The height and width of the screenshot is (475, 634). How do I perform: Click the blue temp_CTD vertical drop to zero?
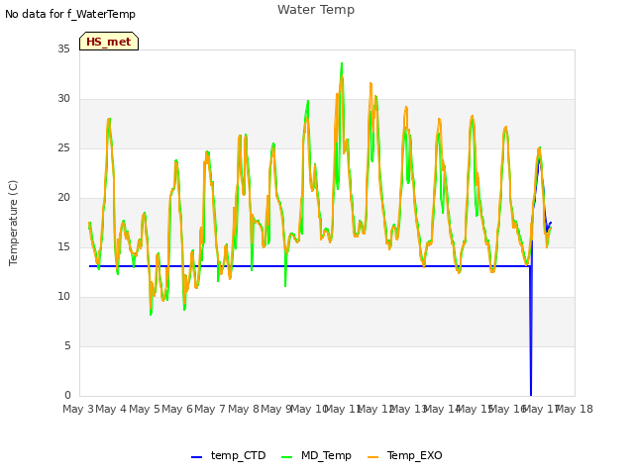(531, 332)
